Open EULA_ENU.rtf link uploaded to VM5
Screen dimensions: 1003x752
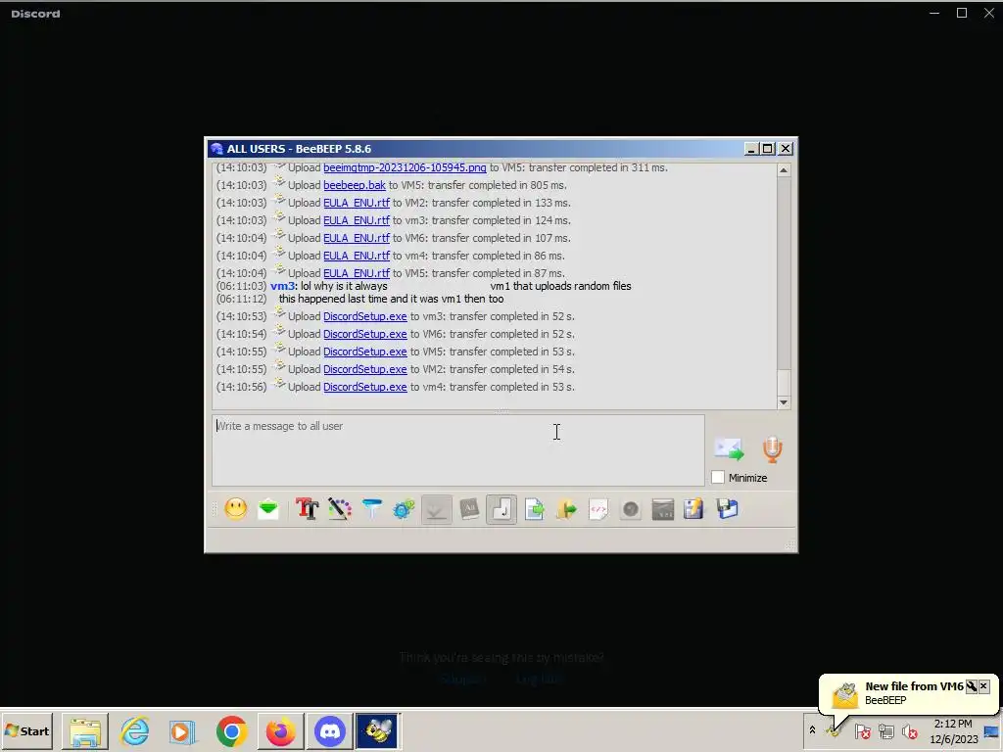(x=357, y=273)
